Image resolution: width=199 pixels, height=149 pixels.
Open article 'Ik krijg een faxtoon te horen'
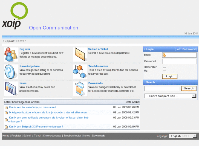(x=48, y=112)
